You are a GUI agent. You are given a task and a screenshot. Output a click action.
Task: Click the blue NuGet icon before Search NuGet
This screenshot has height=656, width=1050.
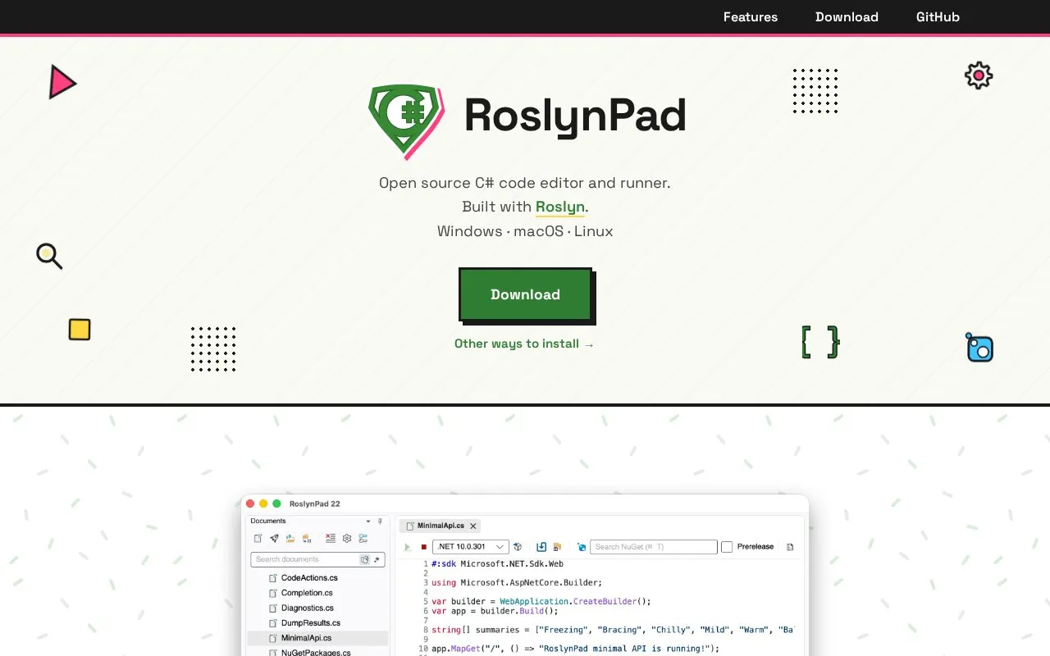[x=582, y=547]
